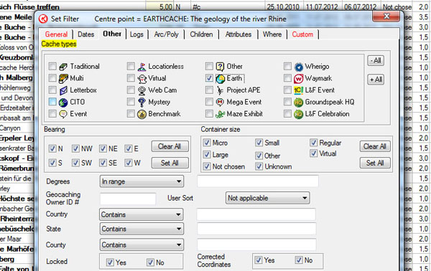The height and width of the screenshot is (271, 431).
Task: Click the L&F Event icon
Action: (299, 90)
